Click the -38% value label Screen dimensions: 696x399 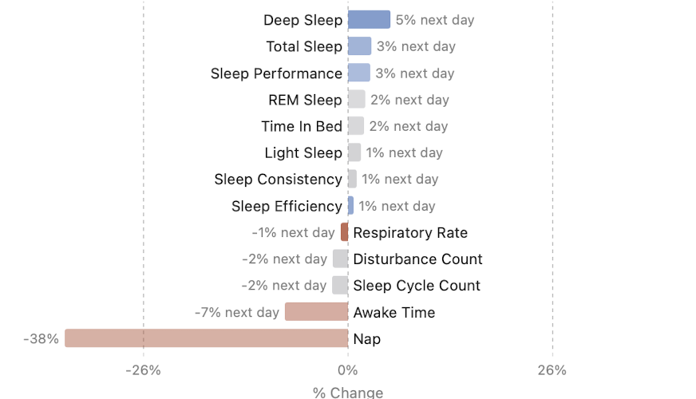42,339
